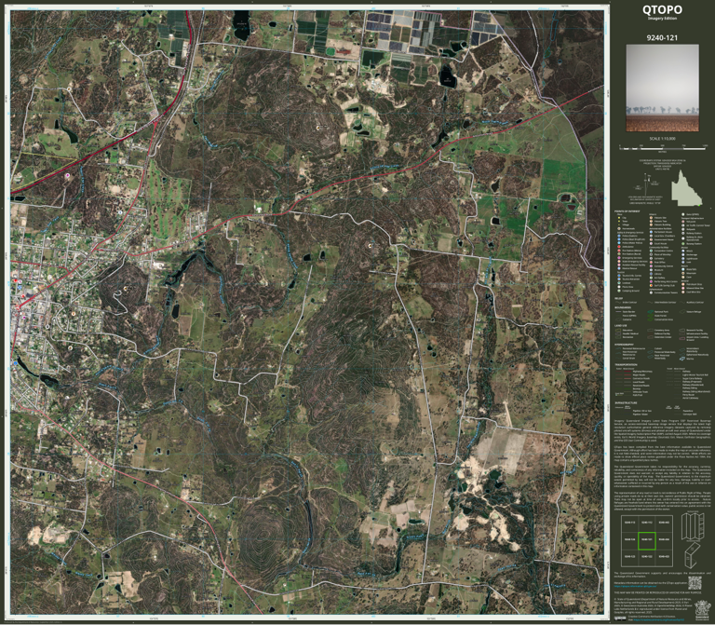Viewport: 715px width, 625px height.
Task: Select the Parliament House legend icon
Action: [x=651, y=232]
